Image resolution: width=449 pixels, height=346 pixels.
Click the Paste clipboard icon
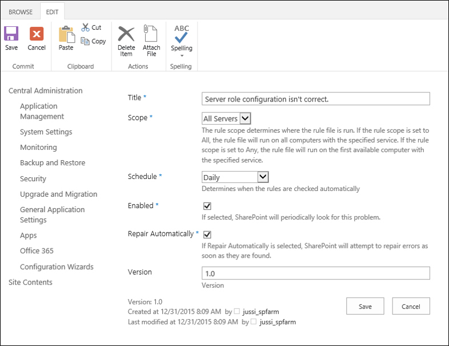[x=66, y=35]
